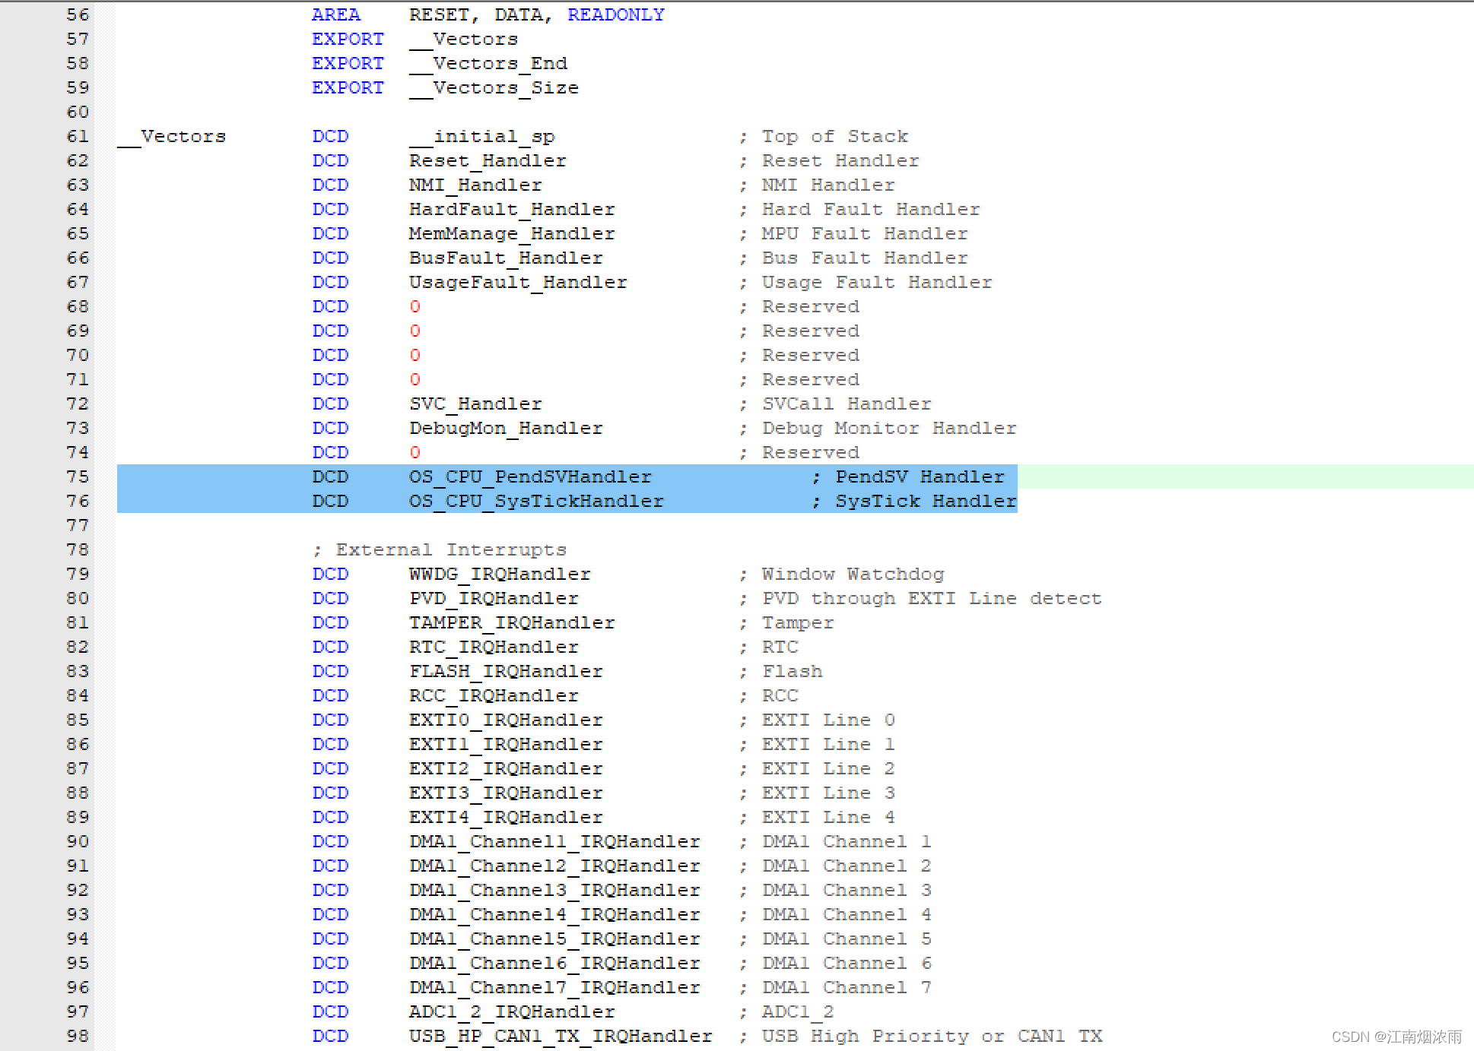
Task: Click the MPU Fault Handler comment
Action: click(853, 233)
